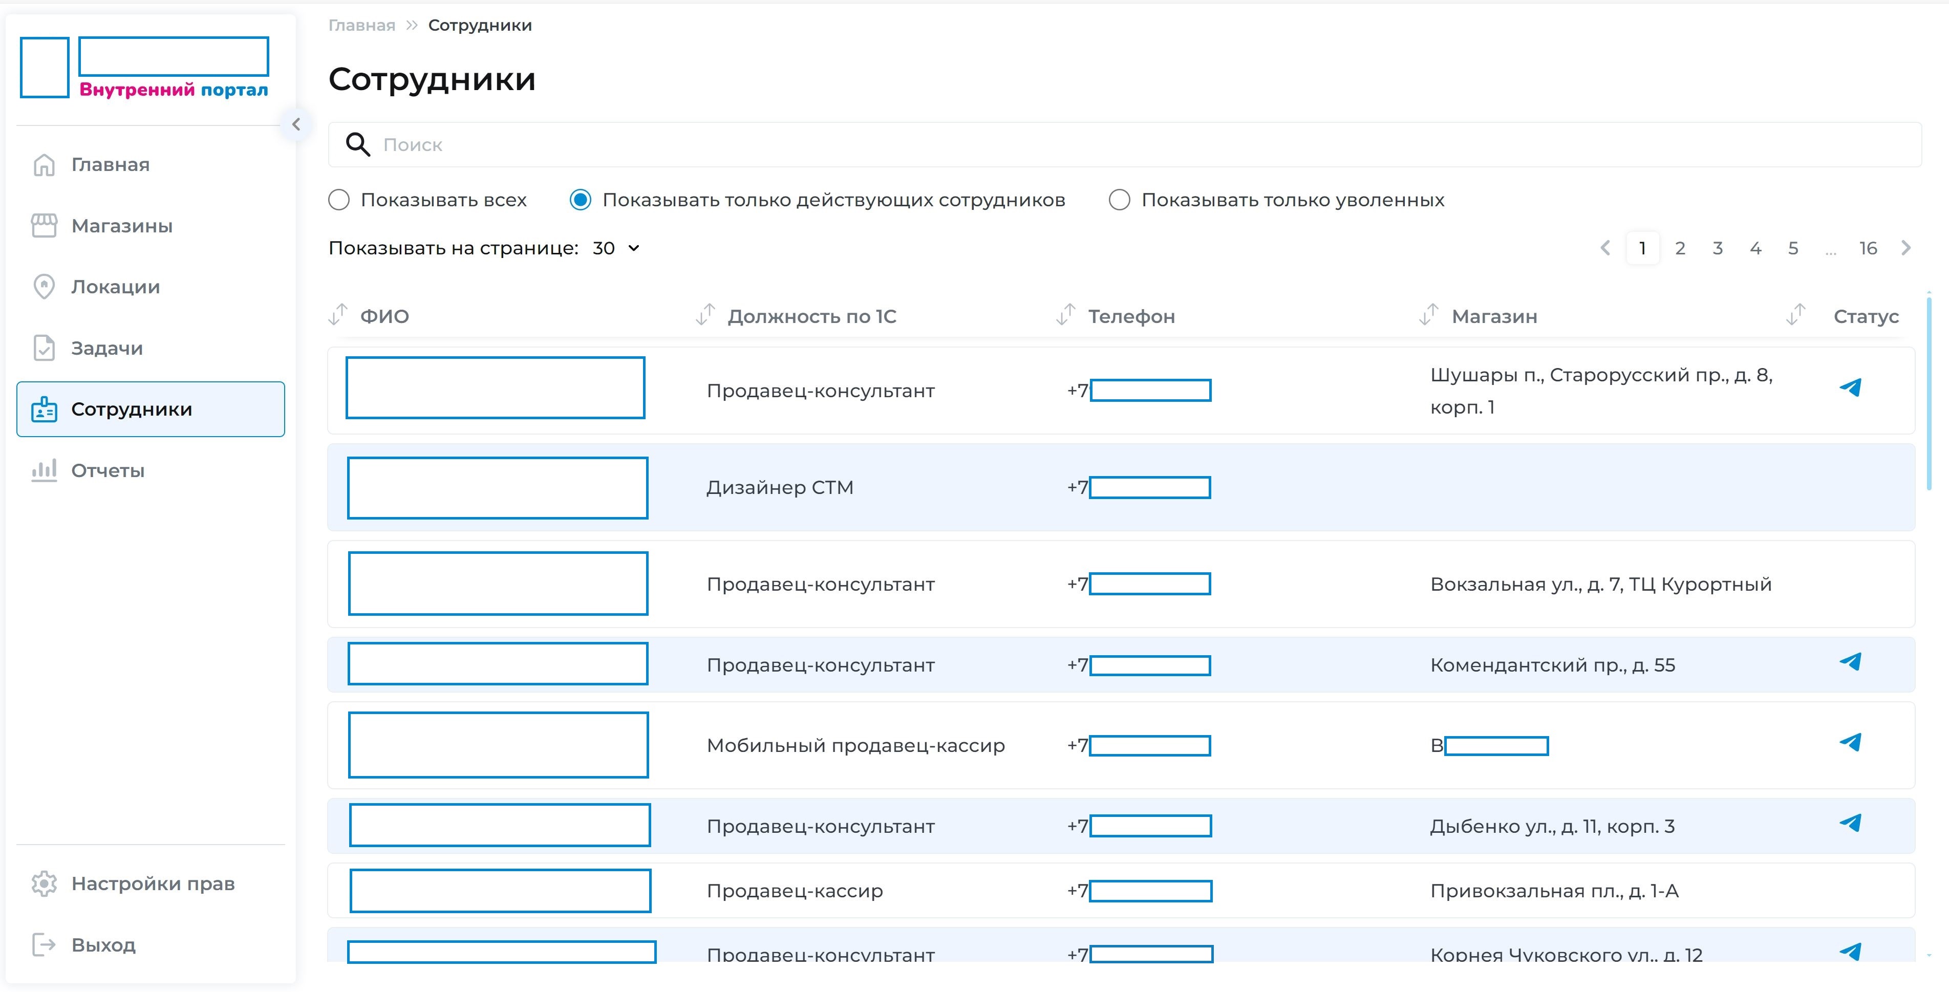Viewport: 1949px width, 992px height.
Task: Select Показывать только уволенных radio button
Action: 1119,200
